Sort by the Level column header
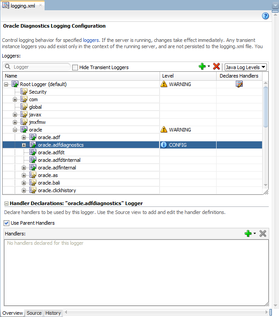Image resolution: width=279 pixels, height=317 pixels. tap(188, 76)
